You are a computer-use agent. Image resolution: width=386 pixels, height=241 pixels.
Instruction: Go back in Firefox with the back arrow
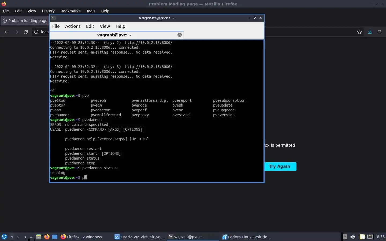(6, 32)
